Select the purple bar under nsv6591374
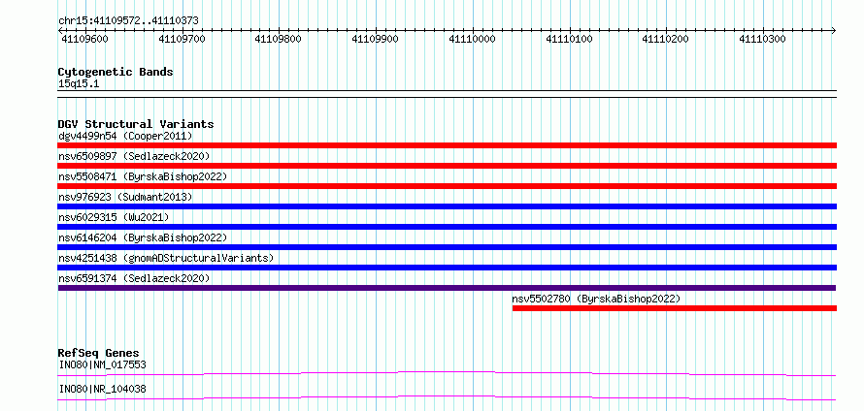Image resolution: width=864 pixels, height=411 pixels. pos(447,288)
